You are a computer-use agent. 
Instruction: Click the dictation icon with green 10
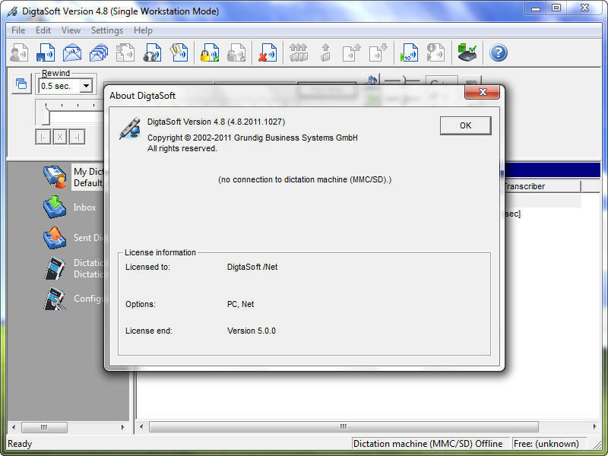click(409, 52)
